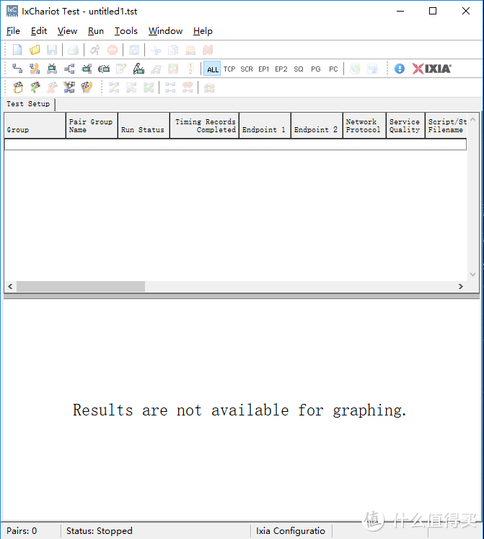Click the Endpoint 1 column header
This screenshot has width=484, height=539.
click(x=265, y=126)
